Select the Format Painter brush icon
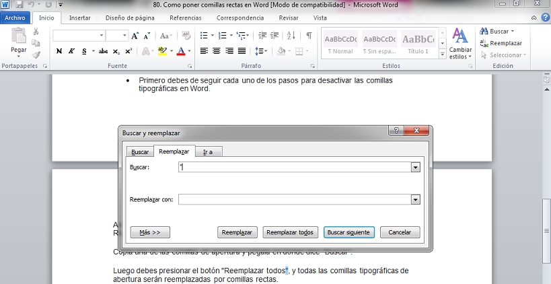This screenshot has width=551, height=284. click(x=36, y=55)
